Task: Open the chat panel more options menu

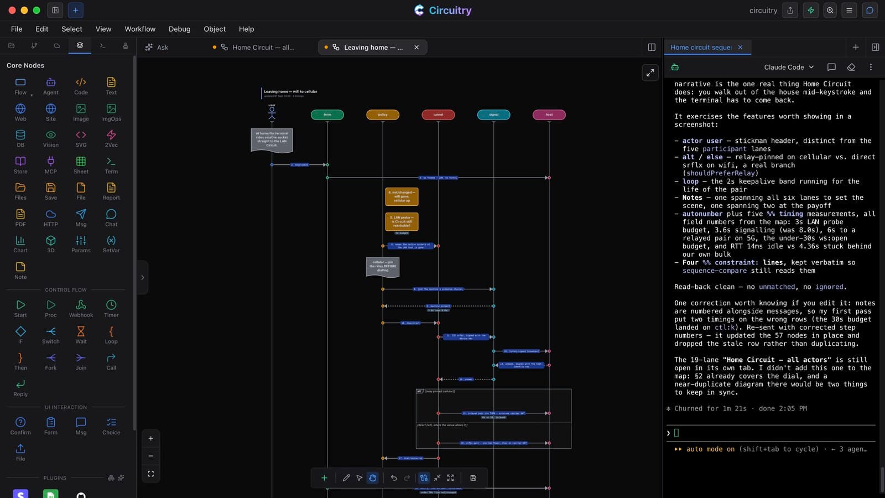Action: (x=871, y=67)
